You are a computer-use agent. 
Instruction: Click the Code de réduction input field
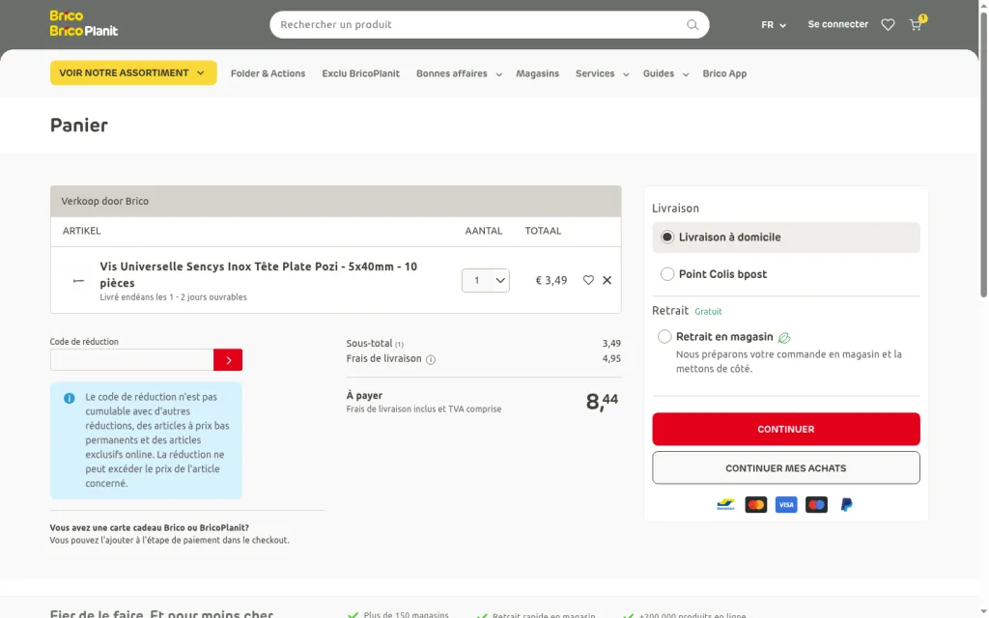click(131, 360)
